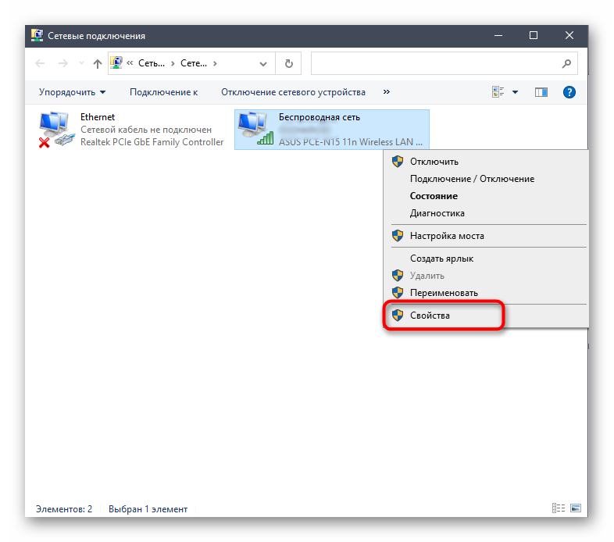Open the 'Упорядочить' dropdown menu

(72, 92)
